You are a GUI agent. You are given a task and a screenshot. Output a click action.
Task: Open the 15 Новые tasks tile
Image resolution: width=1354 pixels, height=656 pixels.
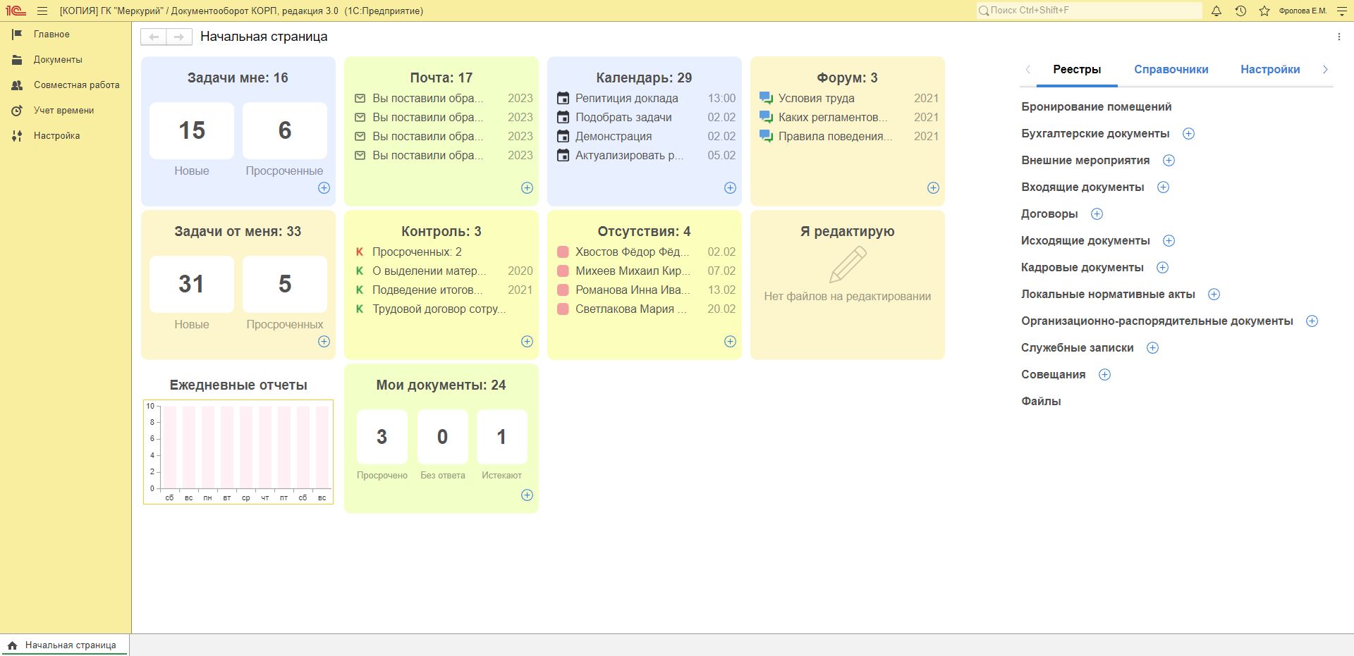click(192, 131)
